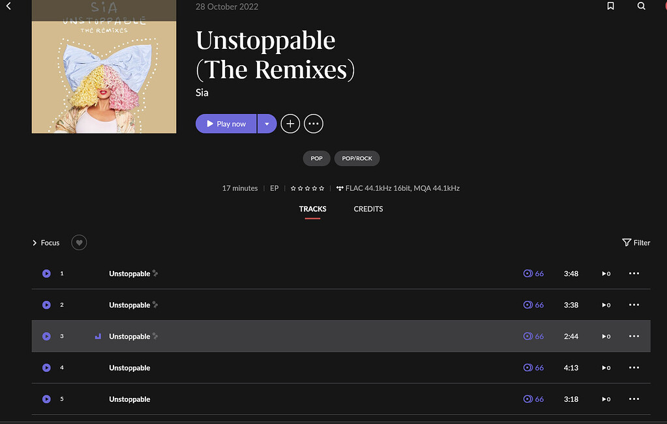
Task: Click the Unstoppable album cover thumbnail
Action: [104, 66]
